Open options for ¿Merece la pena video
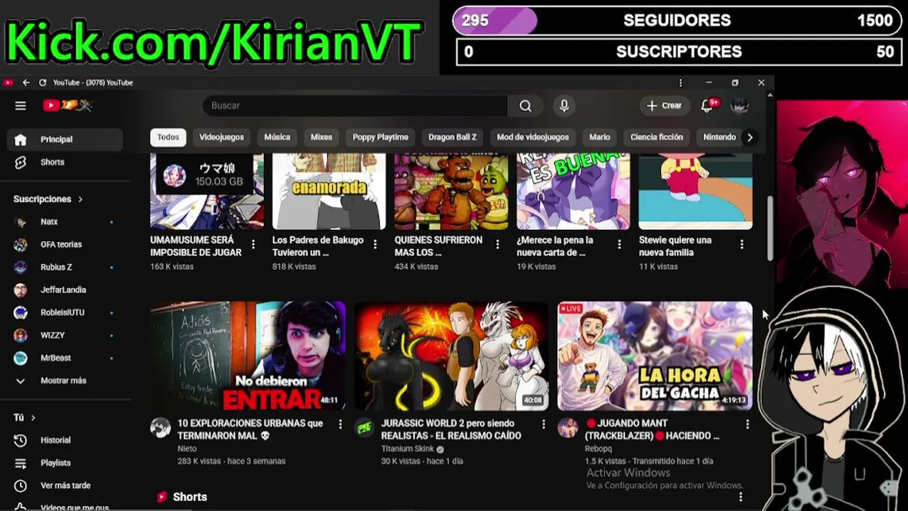 619,244
